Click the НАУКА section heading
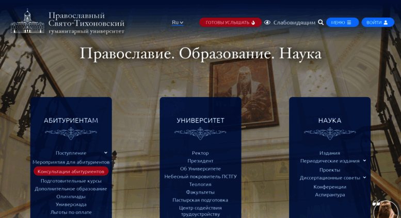This screenshot has width=401, height=218. click(x=330, y=121)
